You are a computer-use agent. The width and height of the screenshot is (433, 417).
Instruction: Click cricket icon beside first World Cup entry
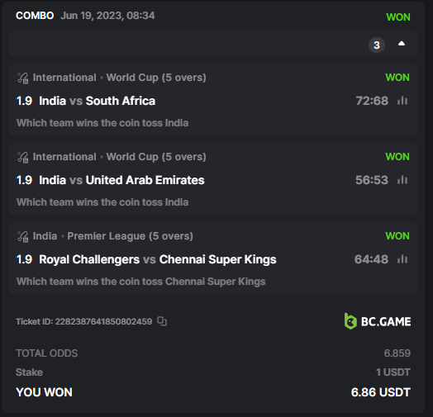point(23,78)
